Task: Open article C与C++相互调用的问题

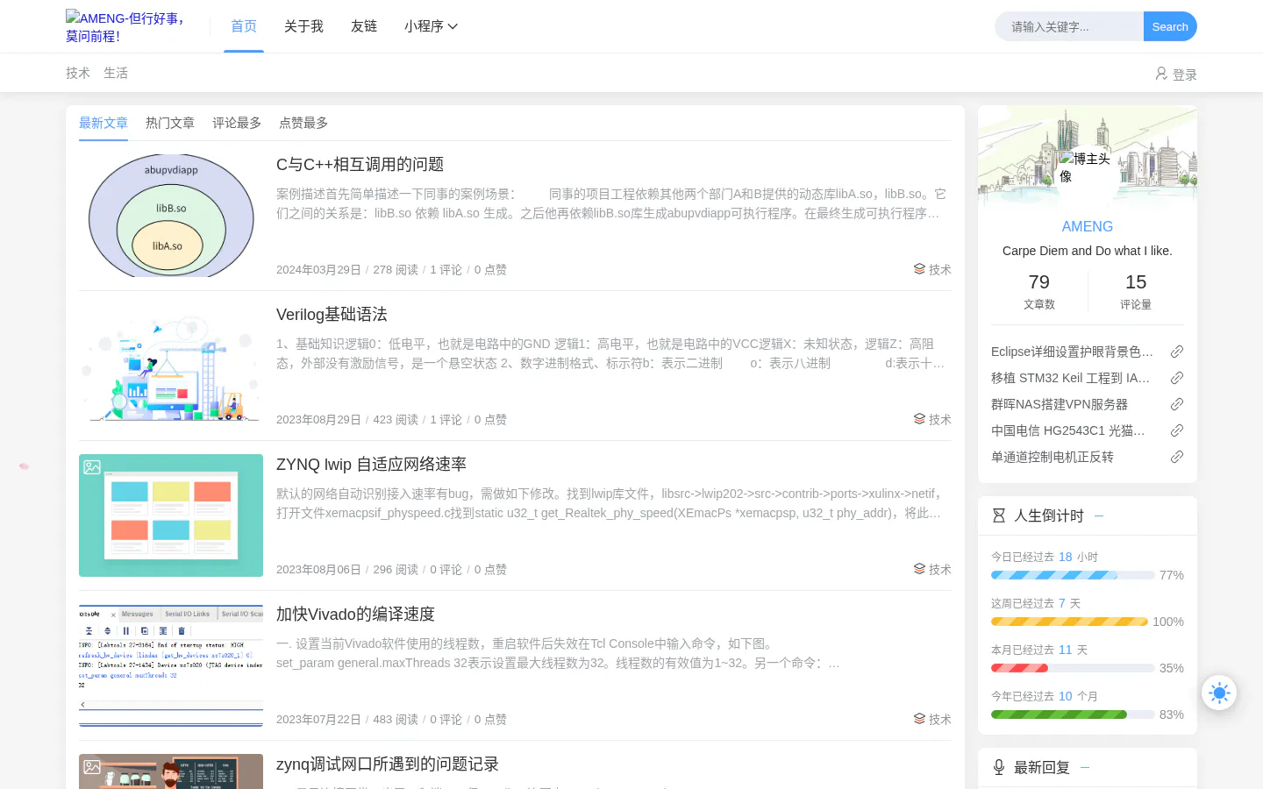Action: point(360,165)
